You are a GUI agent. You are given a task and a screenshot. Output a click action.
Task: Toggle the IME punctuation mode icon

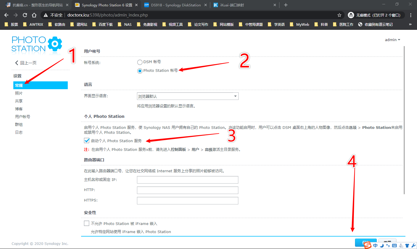point(388,246)
